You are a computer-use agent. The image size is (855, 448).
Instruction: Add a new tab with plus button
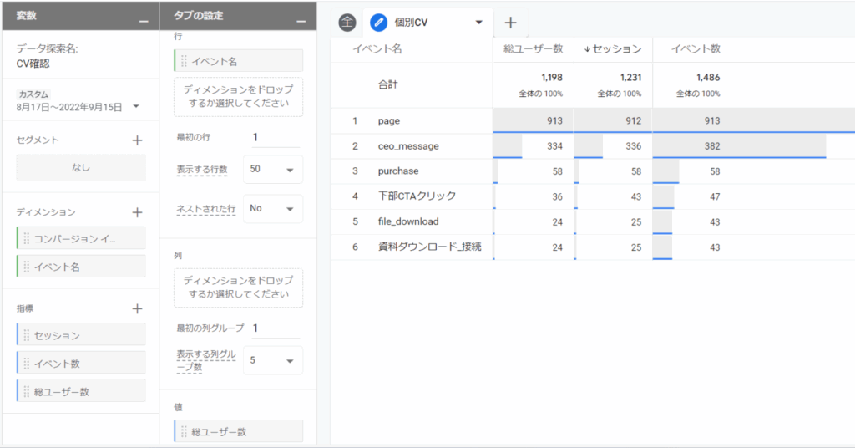pyautogui.click(x=510, y=23)
